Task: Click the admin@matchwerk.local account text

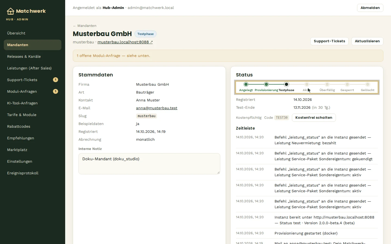Action: (151, 8)
